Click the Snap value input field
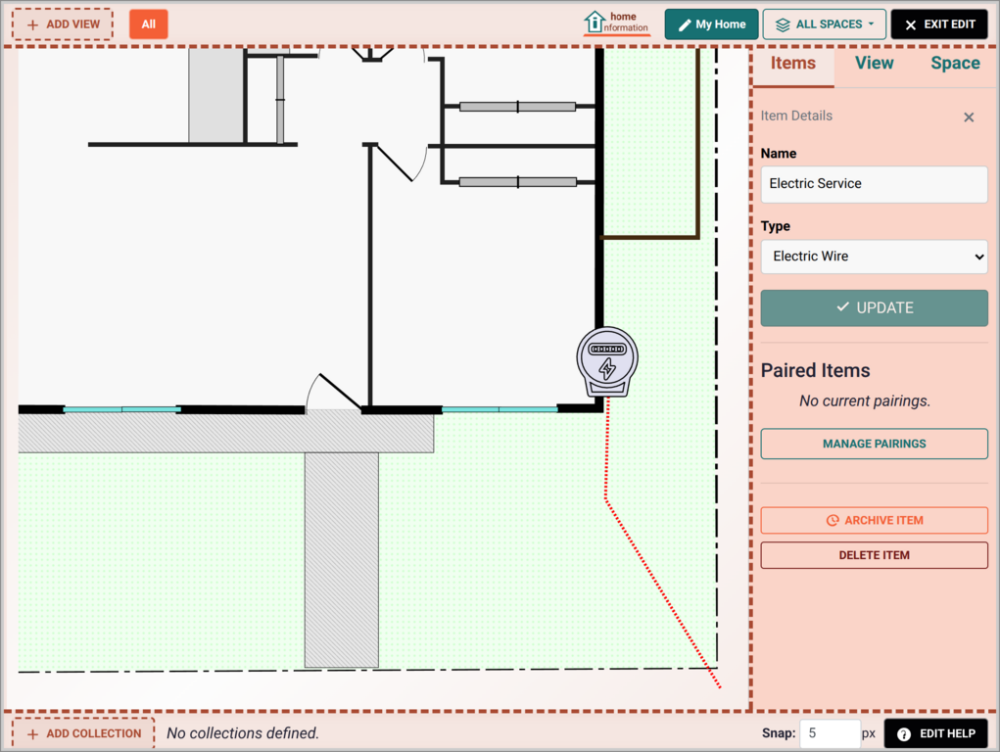 click(x=829, y=733)
